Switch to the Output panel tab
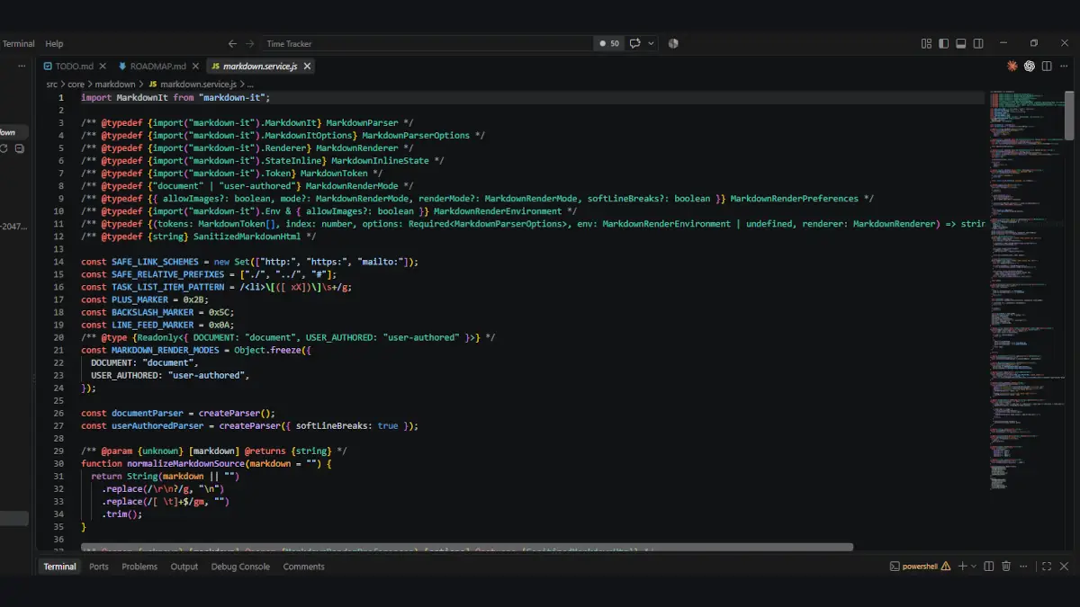The image size is (1080, 607). (184, 567)
